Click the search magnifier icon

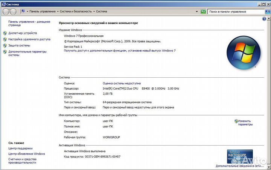268,12
